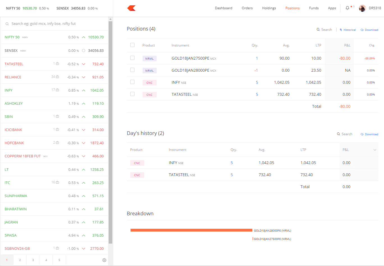Select the BHARATIWIN watchlist row
Image resolution: width=384 pixels, height=266 pixels.
pos(54,209)
